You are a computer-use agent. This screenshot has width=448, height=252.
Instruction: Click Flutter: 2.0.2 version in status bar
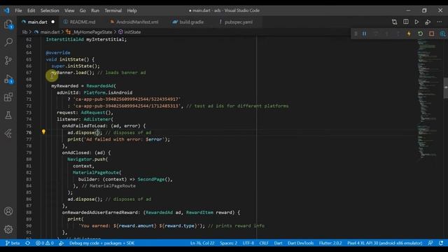(x=330, y=243)
